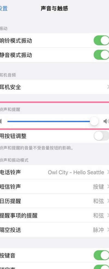Tap the low volume speaker icon
The height and width of the screenshot is (269, 109).
1,121
